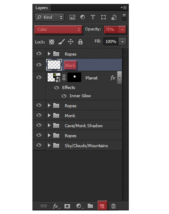Viewport: 169px width, 214px height.
Task: Open the Layers panel flyout menu
Action: coord(124,8)
